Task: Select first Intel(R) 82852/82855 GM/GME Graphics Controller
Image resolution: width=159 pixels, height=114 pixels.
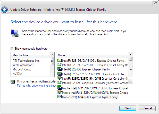Action: [x=93, y=74]
